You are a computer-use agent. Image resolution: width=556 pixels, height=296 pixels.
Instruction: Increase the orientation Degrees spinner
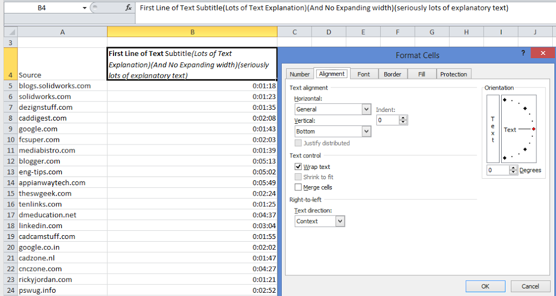coord(514,168)
